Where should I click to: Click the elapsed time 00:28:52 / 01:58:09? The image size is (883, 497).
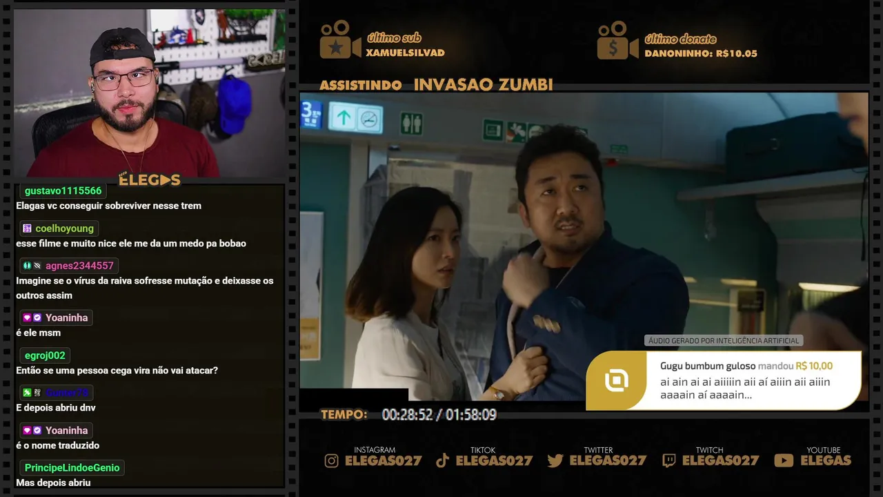439,414
